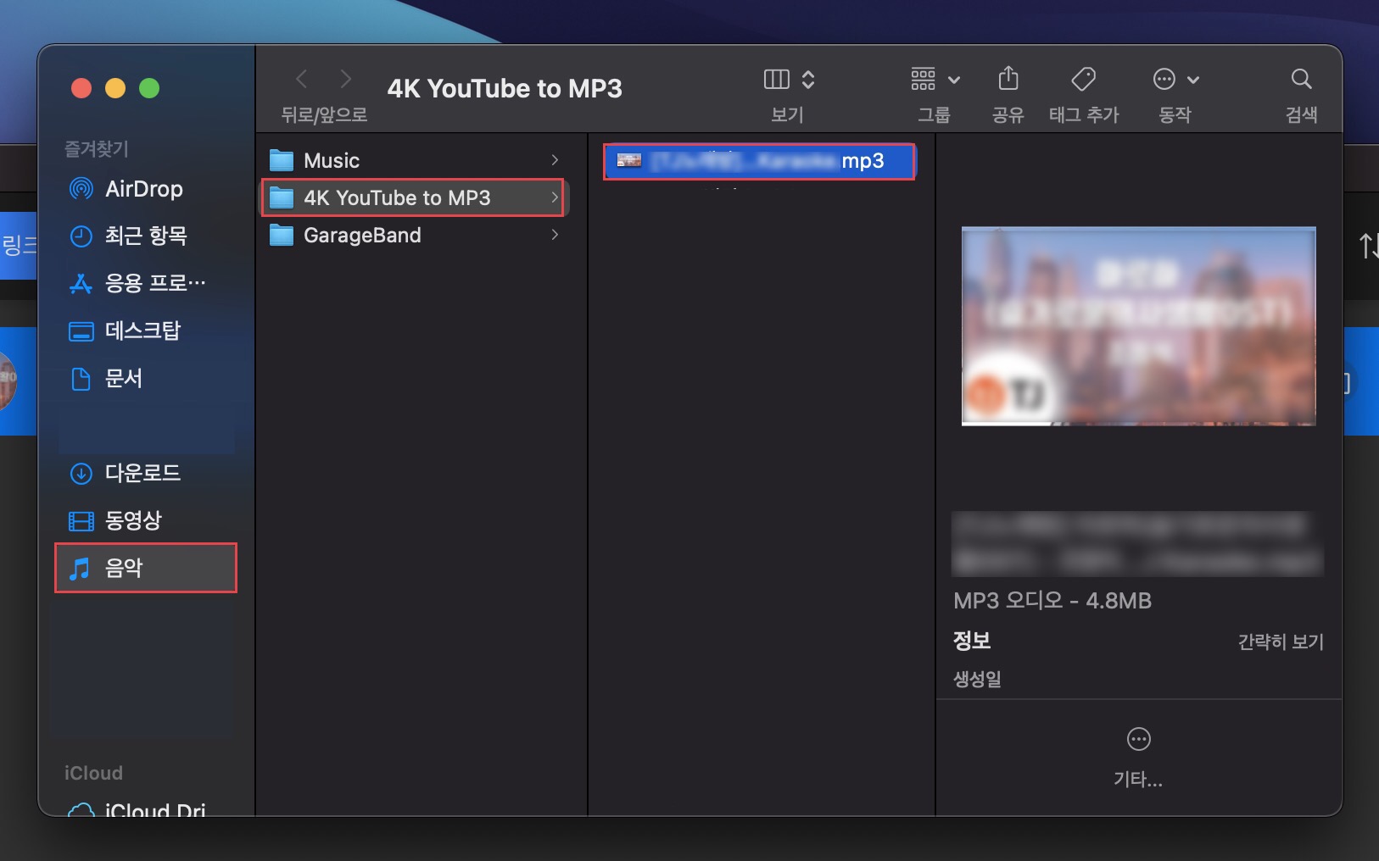Open the Search (검색) magnifier icon
The width and height of the screenshot is (1379, 861).
coord(1302,80)
